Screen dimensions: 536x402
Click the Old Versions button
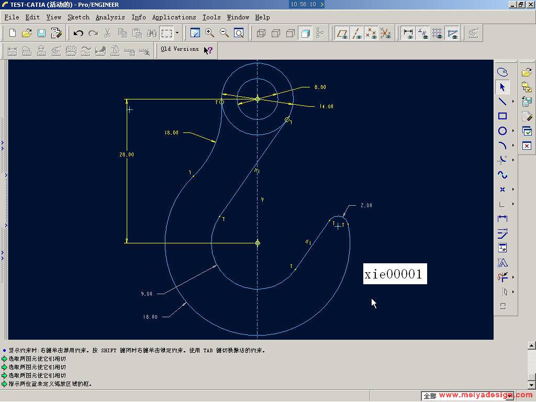click(x=180, y=49)
